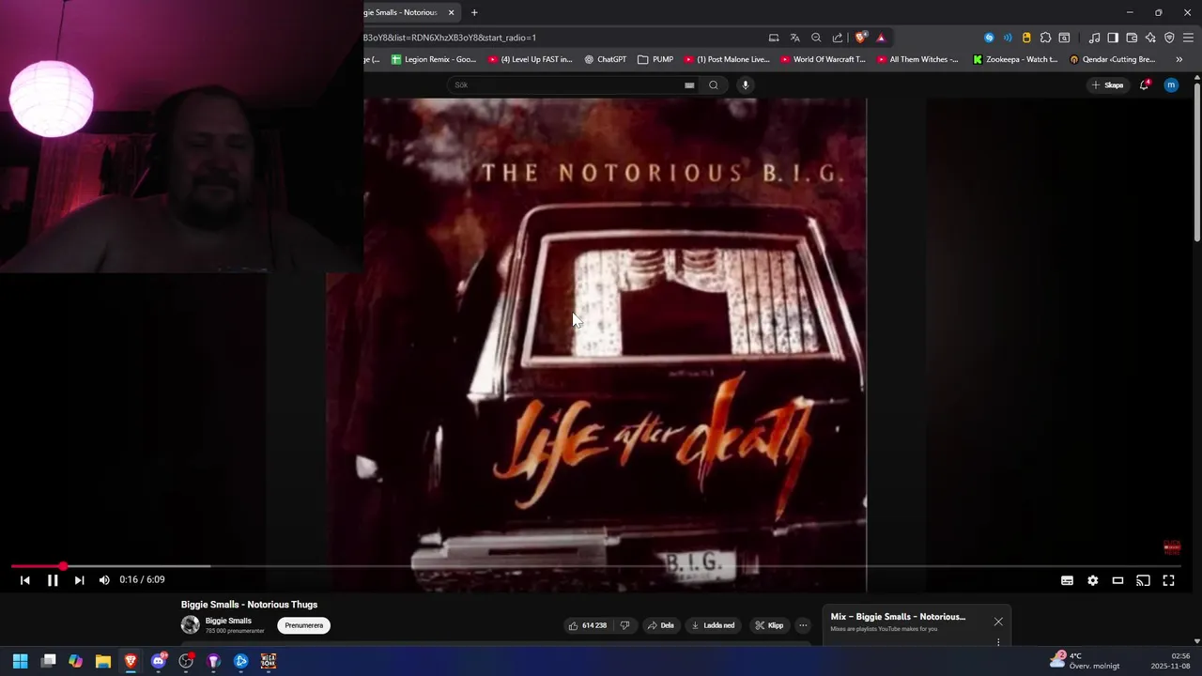Open the media control music note icon
Viewport: 1202px width, 676px height.
click(1094, 38)
